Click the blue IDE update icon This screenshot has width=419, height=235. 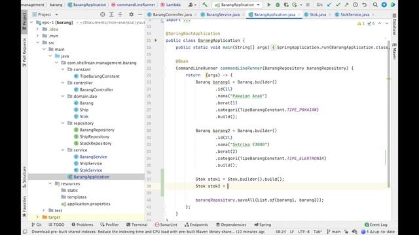point(384,5)
